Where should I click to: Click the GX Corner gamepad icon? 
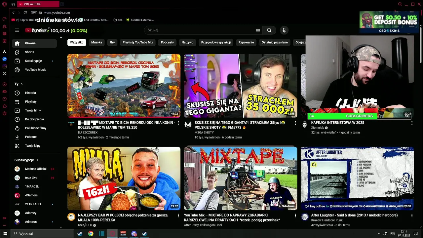click(13, 4)
